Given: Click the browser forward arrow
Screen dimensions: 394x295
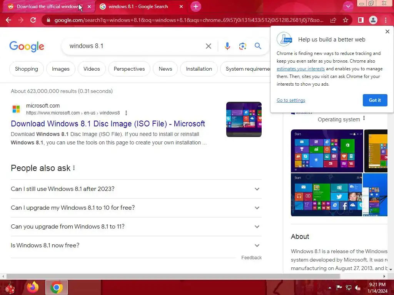Looking at the screenshot, I should pos(21,20).
